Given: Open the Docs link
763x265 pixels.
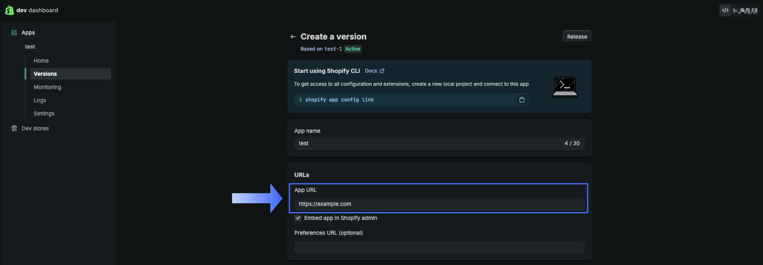Looking at the screenshot, I should [x=371, y=71].
